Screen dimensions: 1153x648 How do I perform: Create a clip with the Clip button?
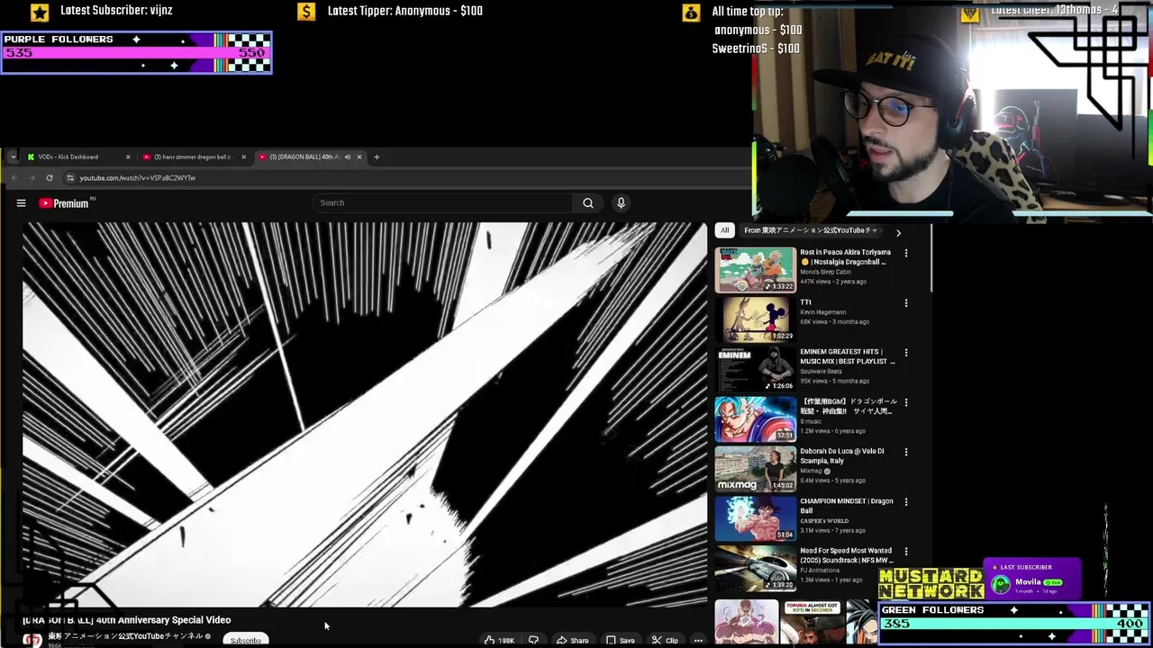[665, 640]
